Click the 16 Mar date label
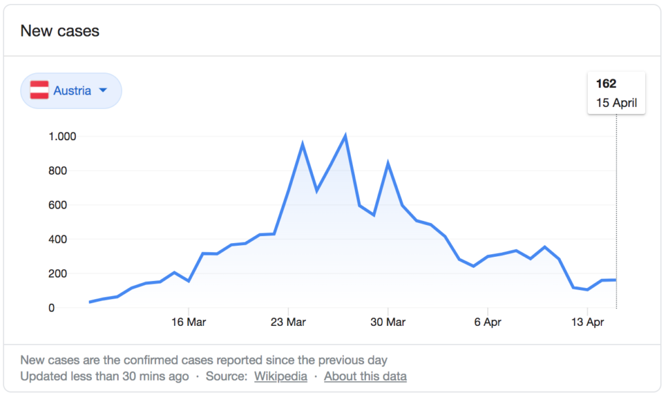The height and width of the screenshot is (397, 668). [x=189, y=322]
